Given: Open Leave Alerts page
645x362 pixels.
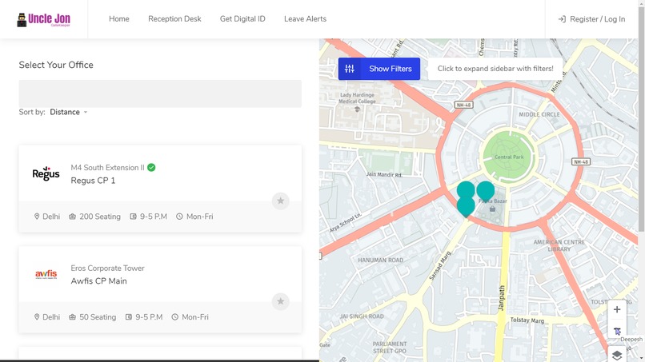Looking at the screenshot, I should pos(305,19).
